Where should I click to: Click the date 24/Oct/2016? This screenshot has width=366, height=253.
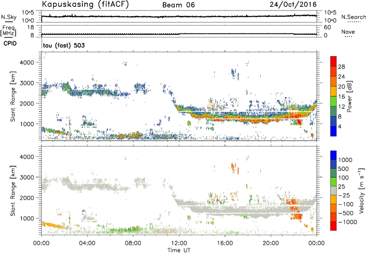(293, 5)
